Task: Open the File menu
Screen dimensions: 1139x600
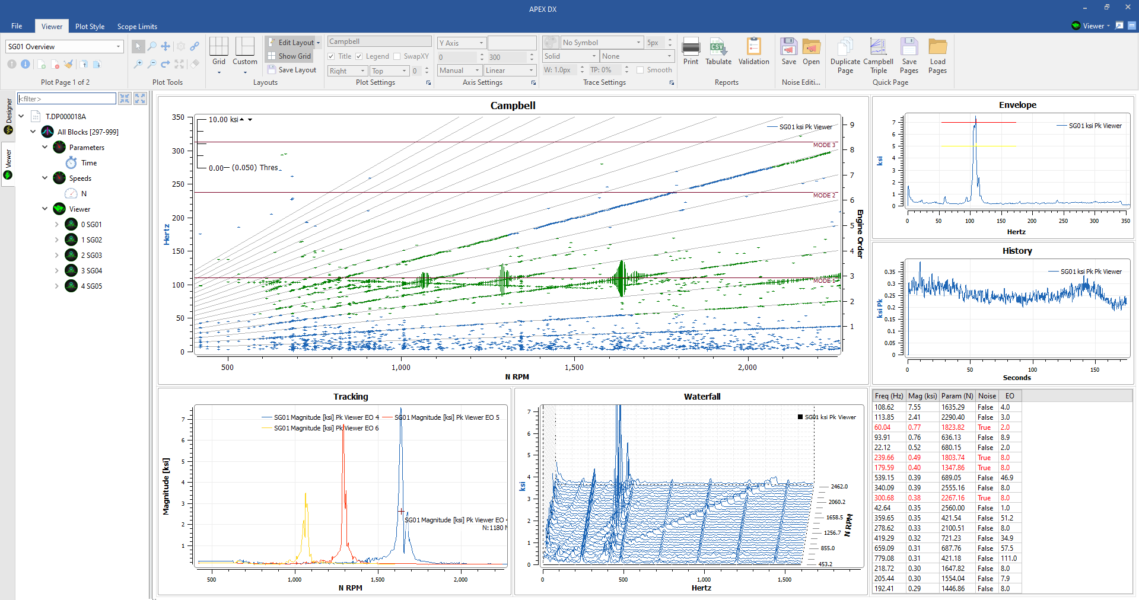Action: click(17, 26)
